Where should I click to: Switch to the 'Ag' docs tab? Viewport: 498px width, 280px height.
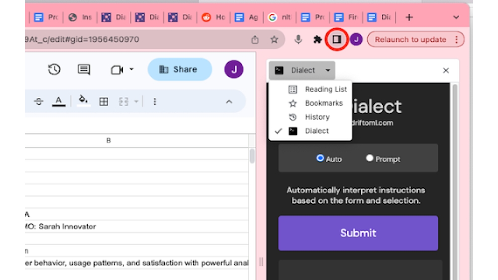(247, 17)
